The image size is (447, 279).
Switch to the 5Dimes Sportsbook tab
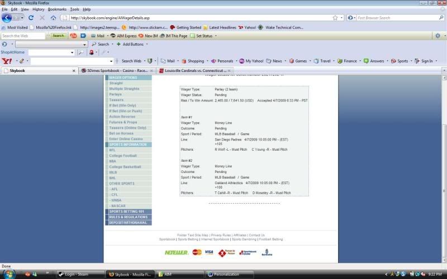point(117,71)
